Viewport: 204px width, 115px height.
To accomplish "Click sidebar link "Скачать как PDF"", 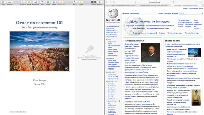I will (x=113, y=77).
